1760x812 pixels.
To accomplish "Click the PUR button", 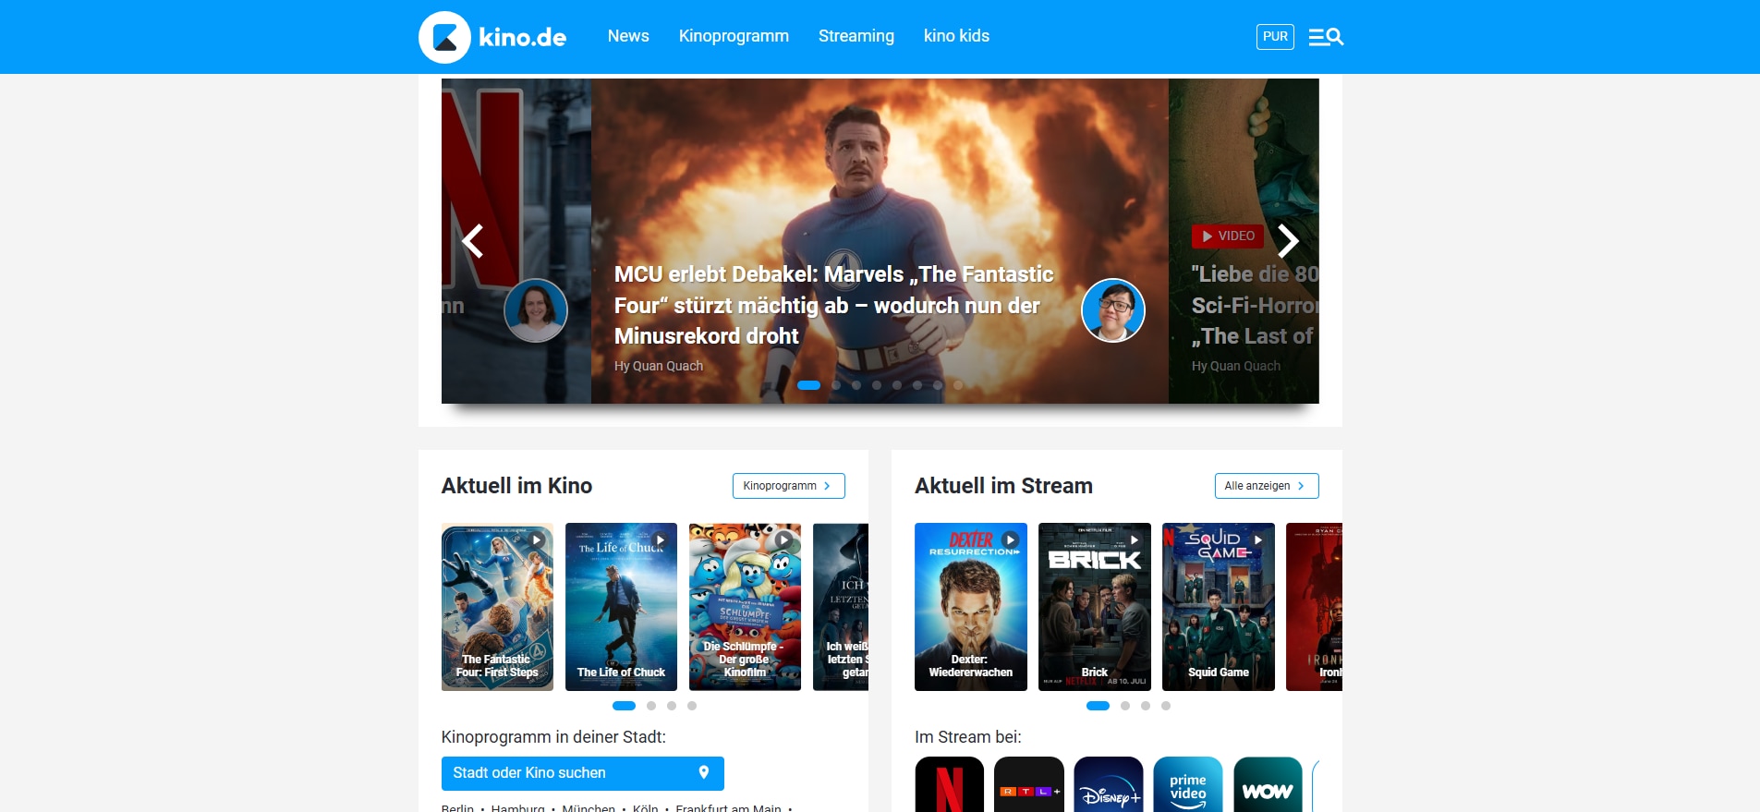I will point(1275,37).
